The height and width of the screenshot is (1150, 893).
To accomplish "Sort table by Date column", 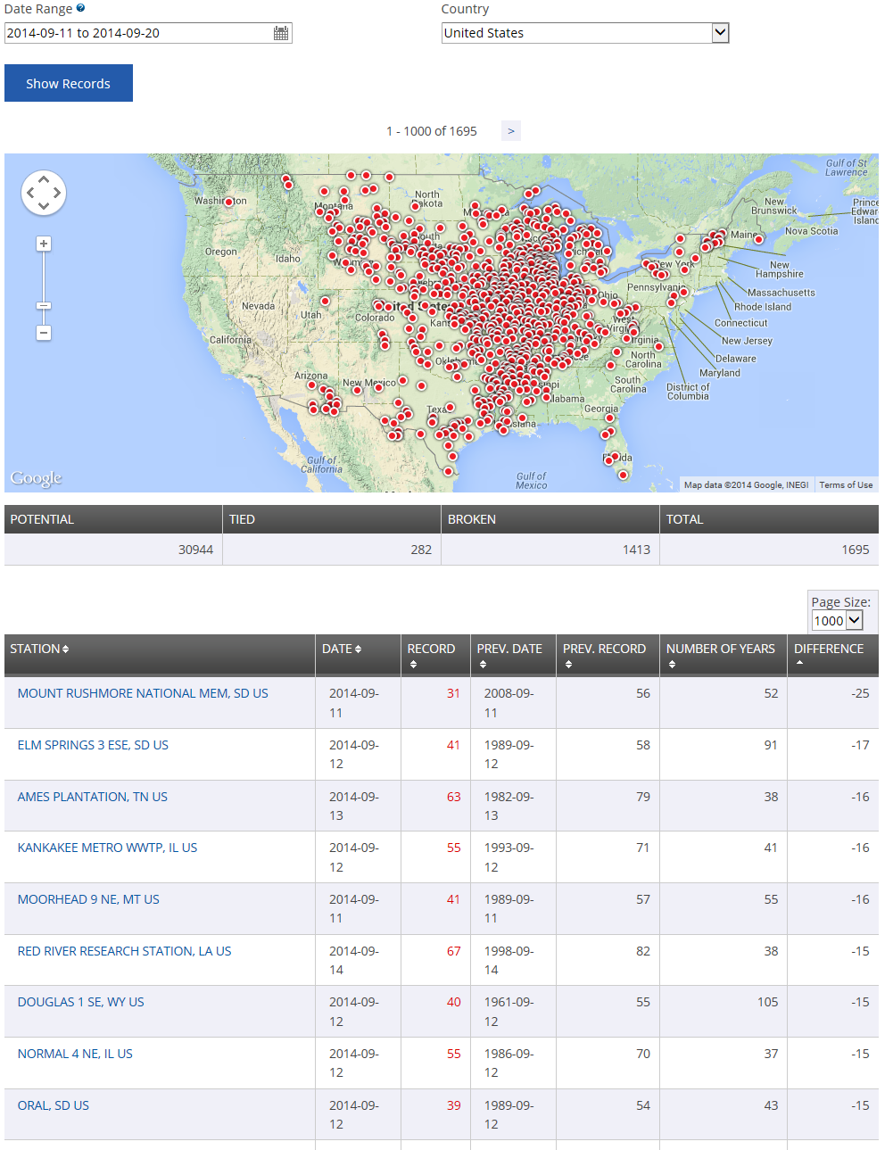I will tap(342, 649).
